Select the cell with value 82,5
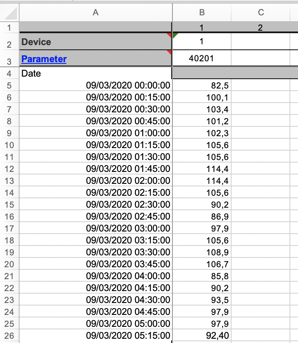The height and width of the screenshot is (343, 298). pyautogui.click(x=201, y=86)
